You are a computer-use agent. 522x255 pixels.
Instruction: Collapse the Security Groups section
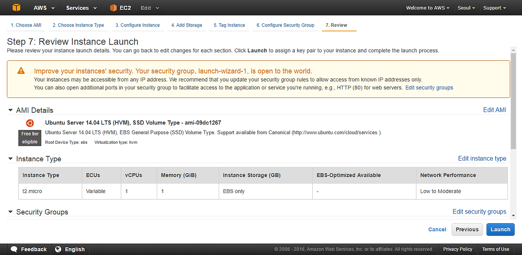click(x=11, y=212)
